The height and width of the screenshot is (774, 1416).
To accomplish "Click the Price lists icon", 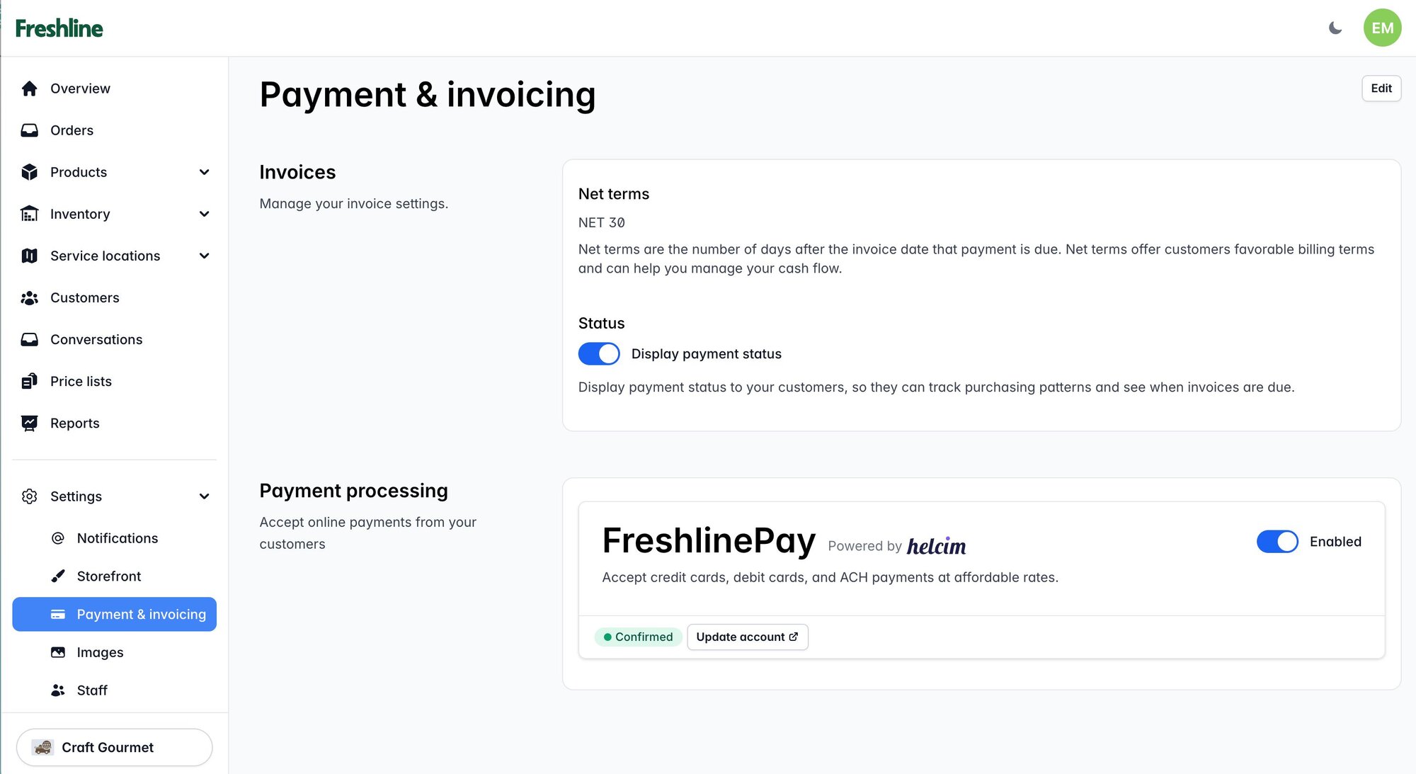I will point(29,382).
